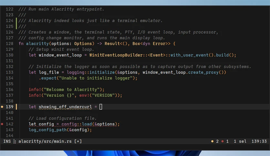The width and height of the screenshot is (270, 156).
Task: Click create_proxy method on line 133
Action: [x=203, y=72]
